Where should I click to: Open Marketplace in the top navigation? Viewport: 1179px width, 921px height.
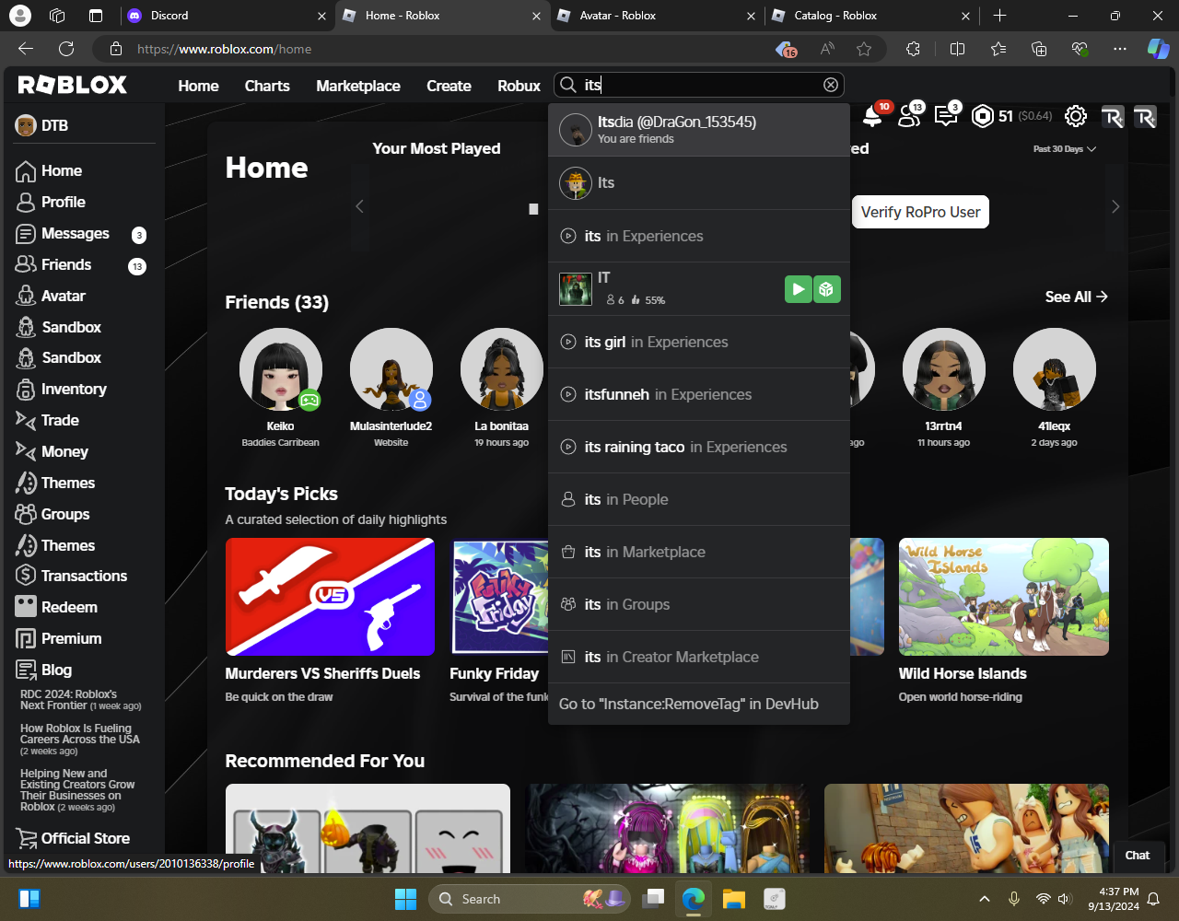[358, 86]
